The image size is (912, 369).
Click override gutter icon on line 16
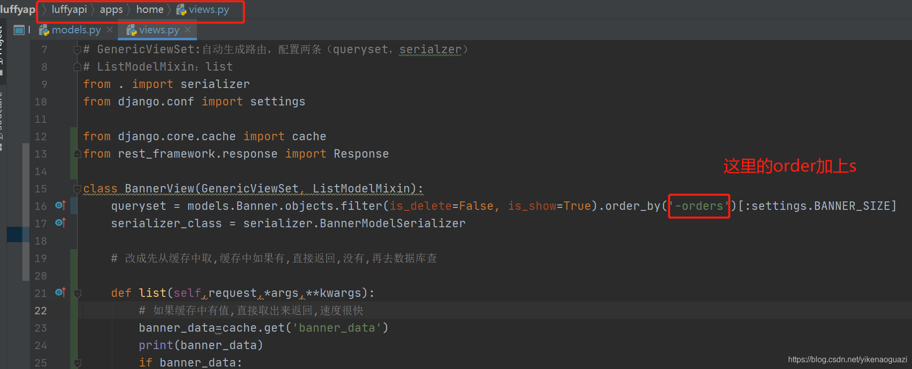tap(60, 205)
